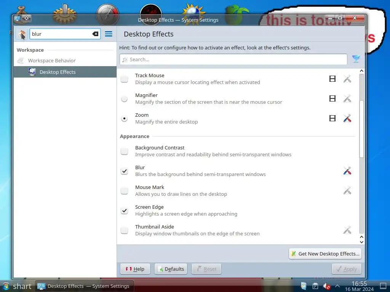Select the Magnifier radio button

(x=125, y=99)
